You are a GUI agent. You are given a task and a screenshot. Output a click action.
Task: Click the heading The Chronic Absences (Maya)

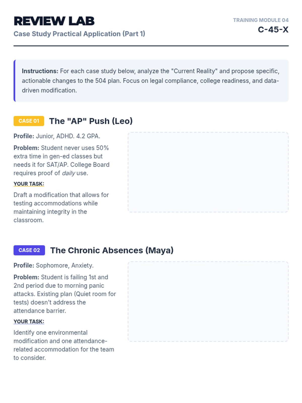click(x=112, y=250)
